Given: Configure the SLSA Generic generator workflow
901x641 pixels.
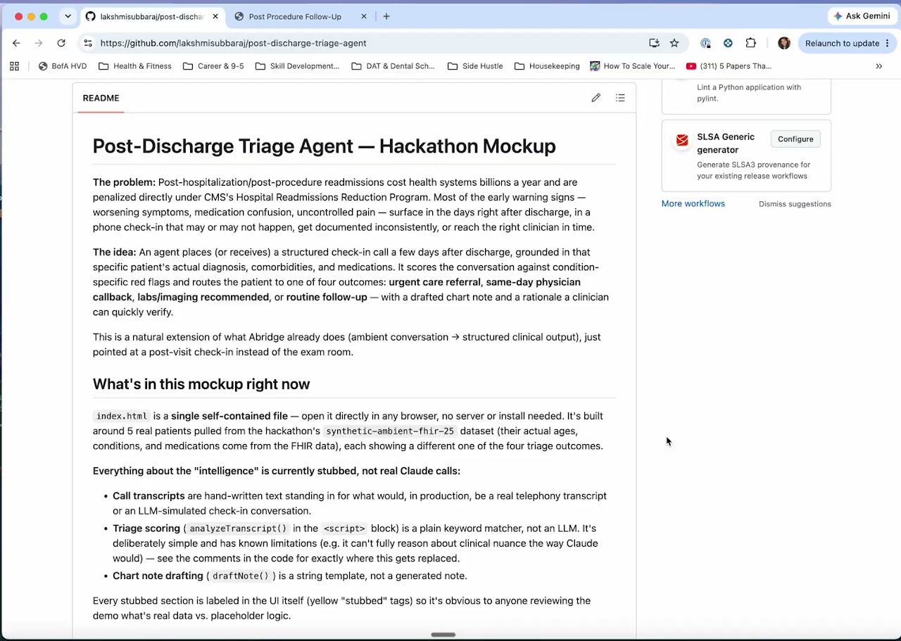Looking at the screenshot, I should (x=795, y=139).
